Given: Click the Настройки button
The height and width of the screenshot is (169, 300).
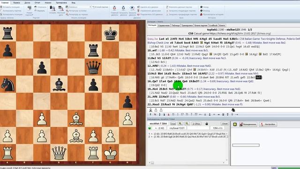Looking at the screenshot, I should [268, 124].
